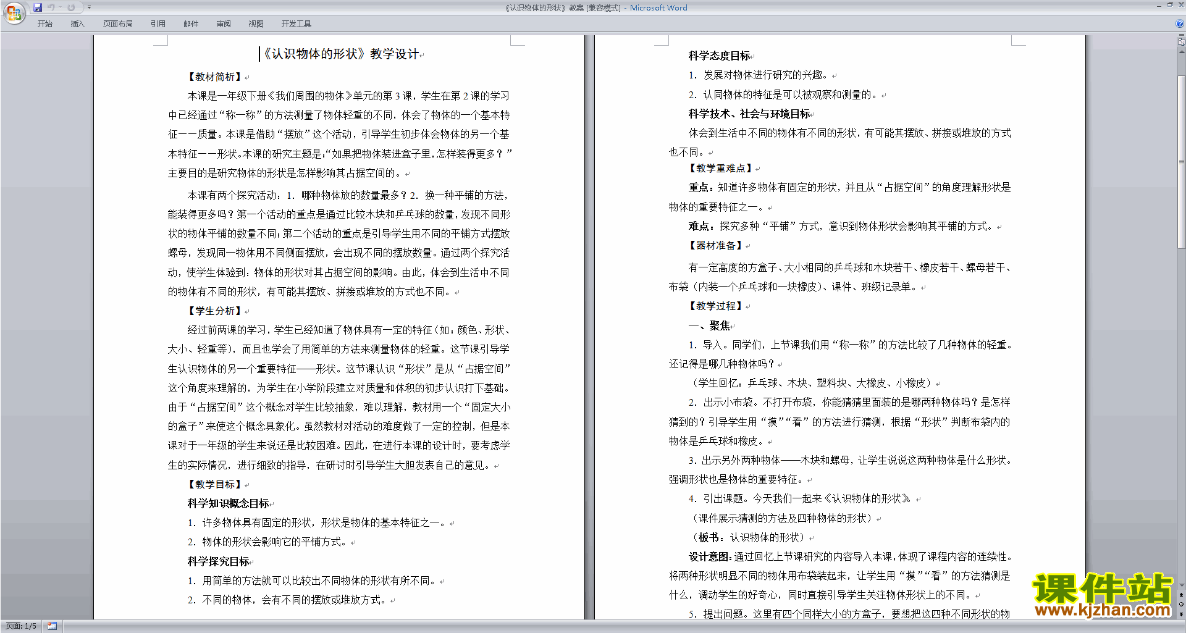Click the title 《认识物体的形状》教学设计
Viewport: 1186px width, 633px height.
(341, 54)
